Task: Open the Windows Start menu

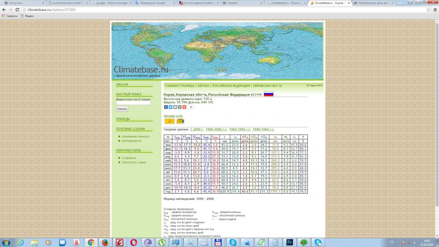Action: (6, 242)
